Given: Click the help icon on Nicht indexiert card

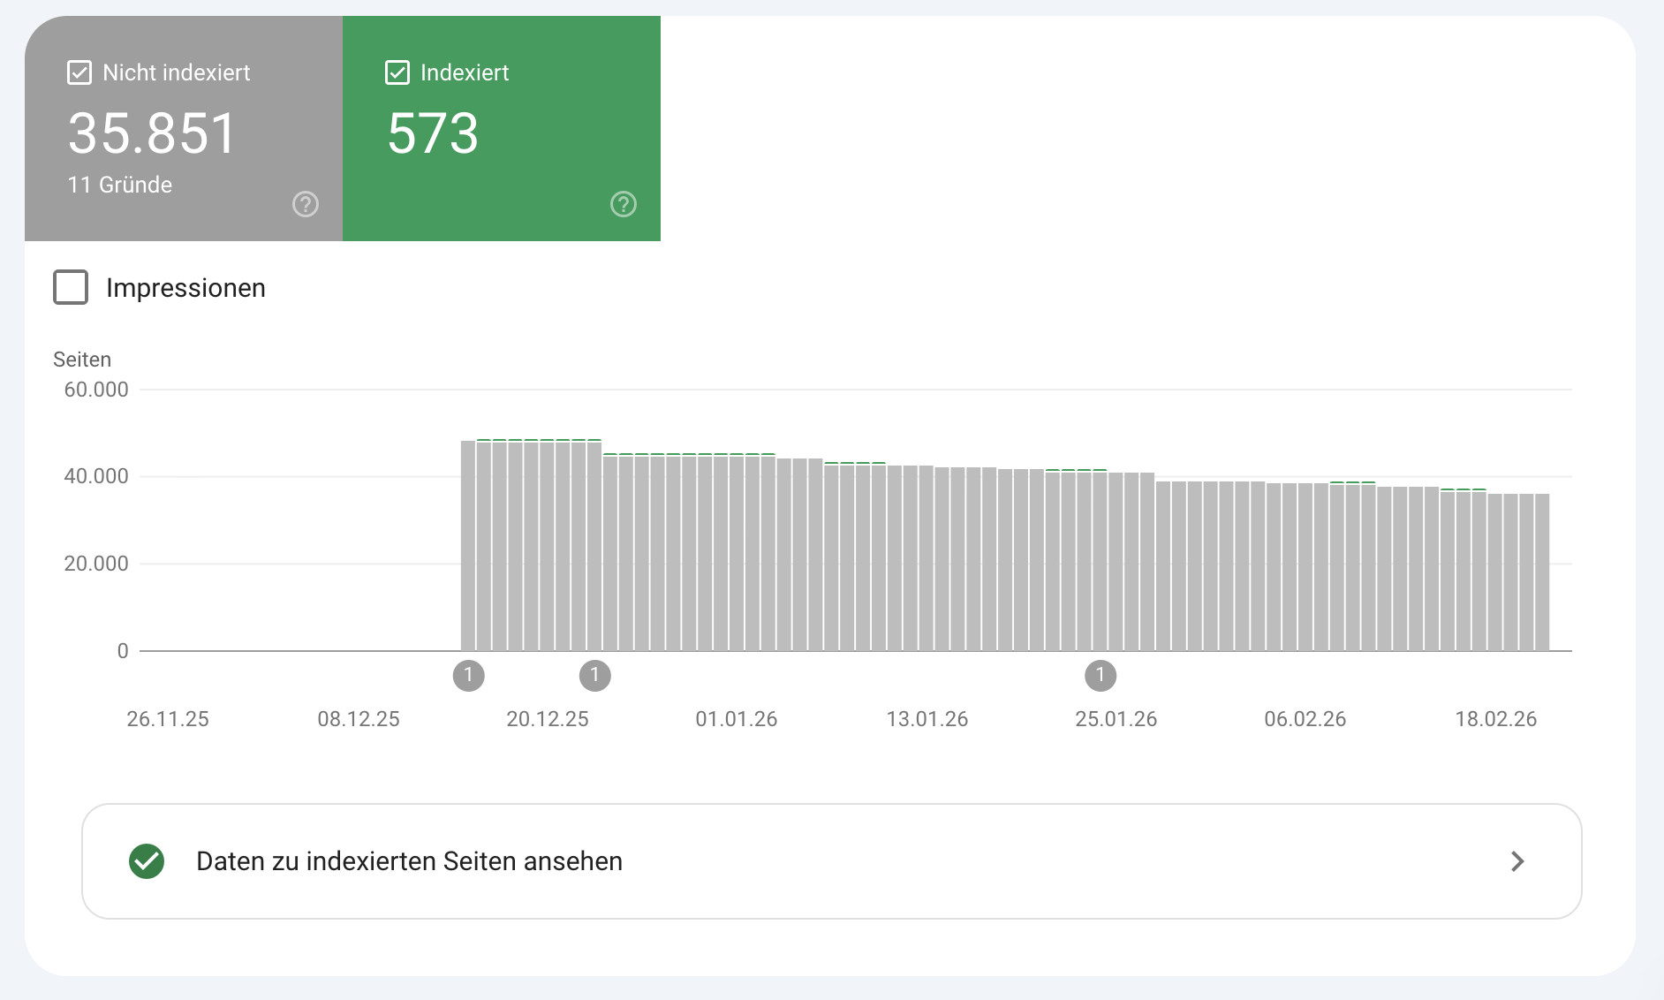Looking at the screenshot, I should point(304,204).
